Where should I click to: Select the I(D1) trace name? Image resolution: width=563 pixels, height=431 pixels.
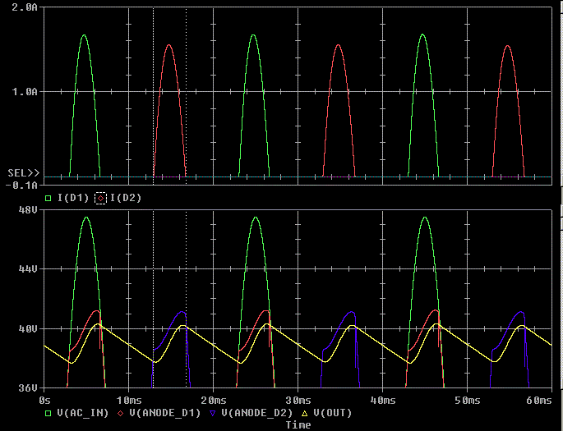click(72, 198)
